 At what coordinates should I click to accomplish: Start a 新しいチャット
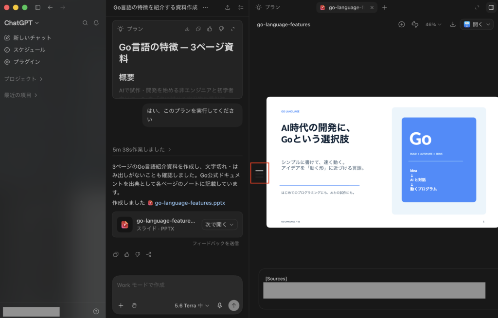[28, 38]
